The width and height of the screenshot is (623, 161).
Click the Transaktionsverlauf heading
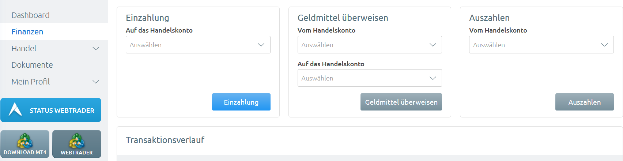point(165,140)
